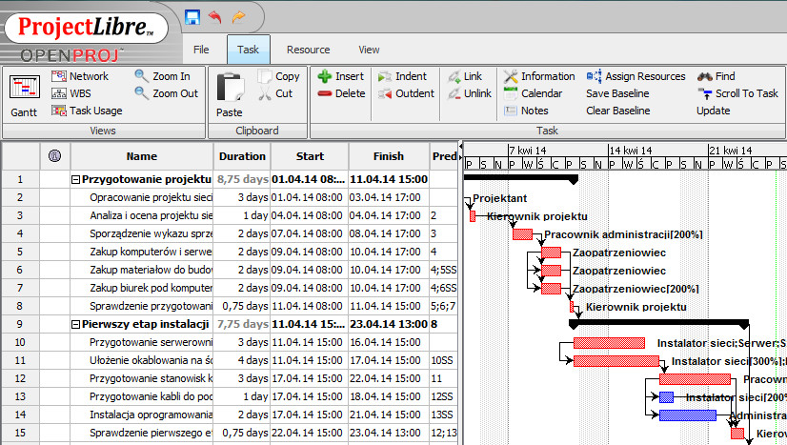Click Clear Baseline
This screenshot has height=445, width=787.
point(617,111)
